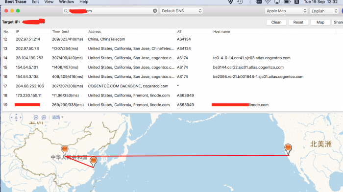Open the Edit menu
Viewport: 343px width, 192px height.
point(35,2)
